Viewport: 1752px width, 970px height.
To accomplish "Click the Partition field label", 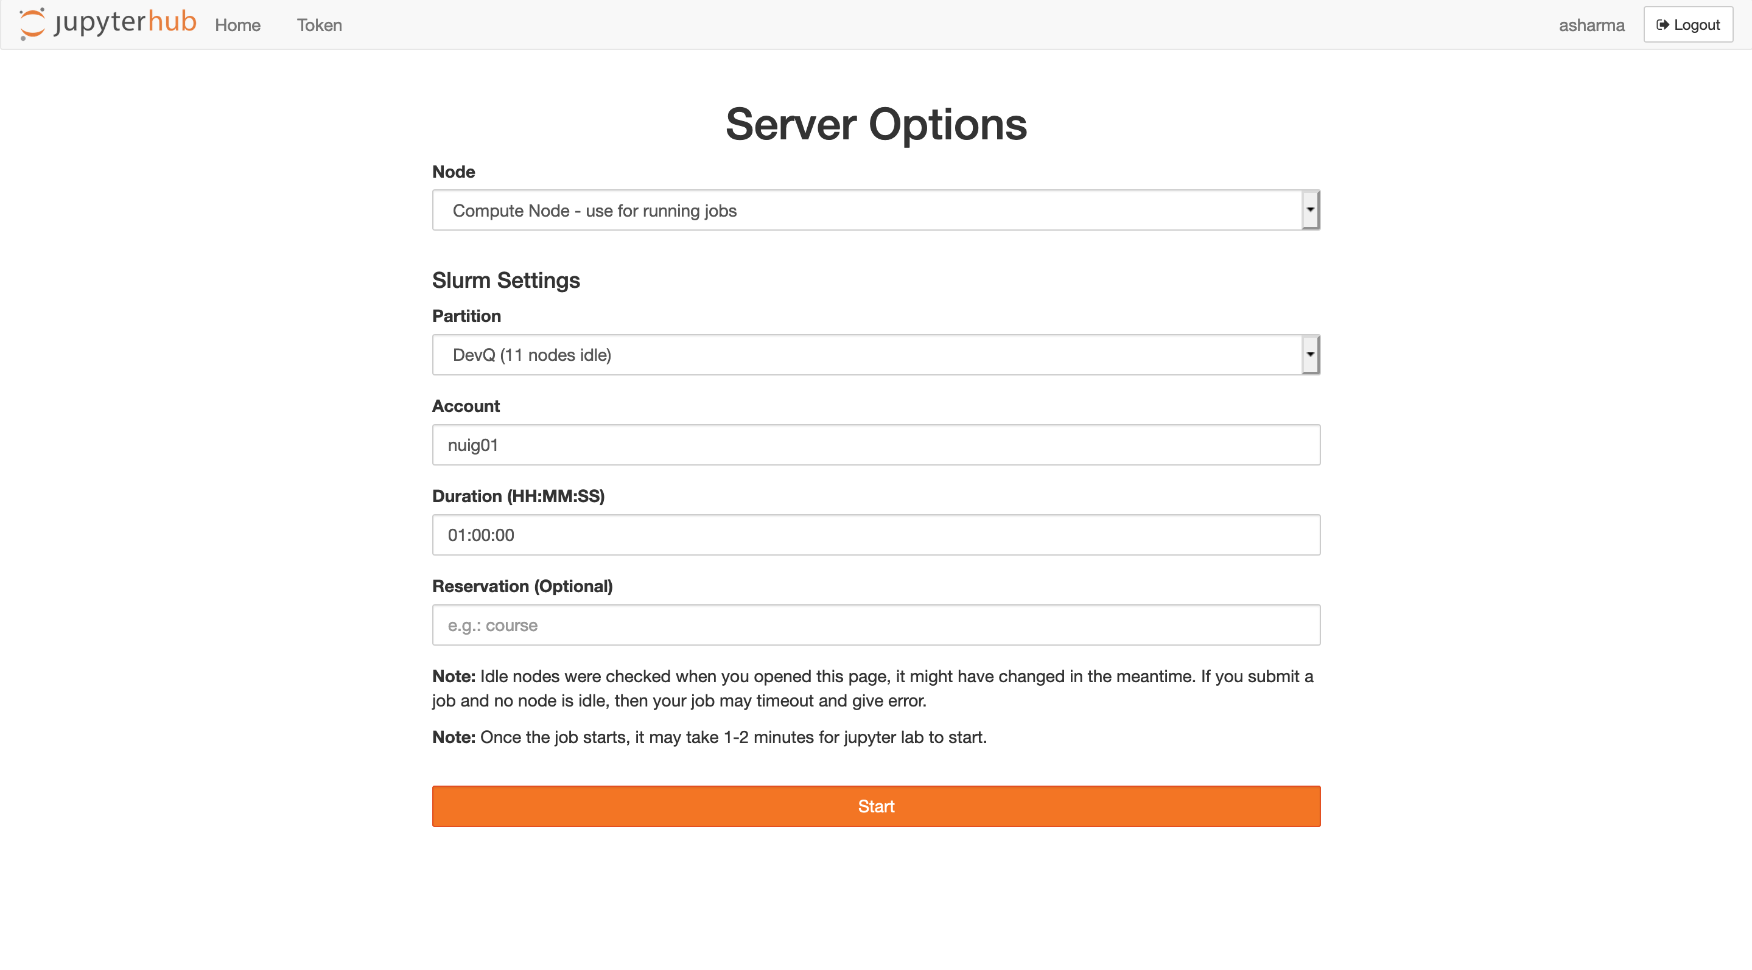I will [x=466, y=316].
